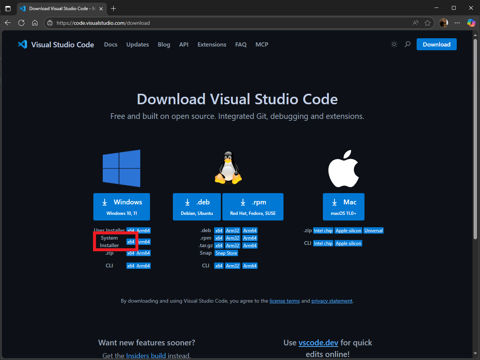Open a new tab with the plus icon

point(114,8)
